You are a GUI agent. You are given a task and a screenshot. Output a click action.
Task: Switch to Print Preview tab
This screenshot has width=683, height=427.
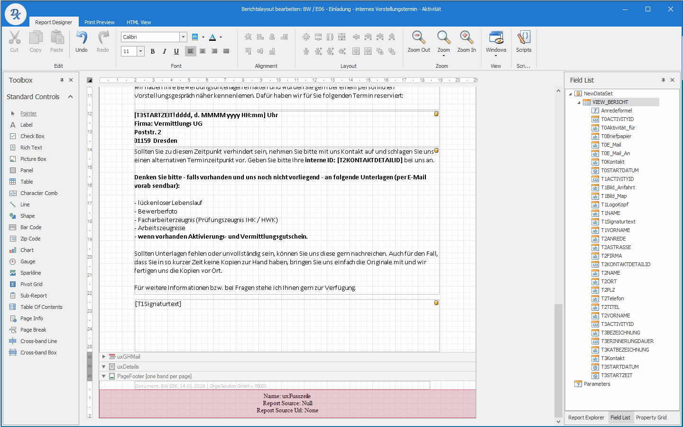100,22
